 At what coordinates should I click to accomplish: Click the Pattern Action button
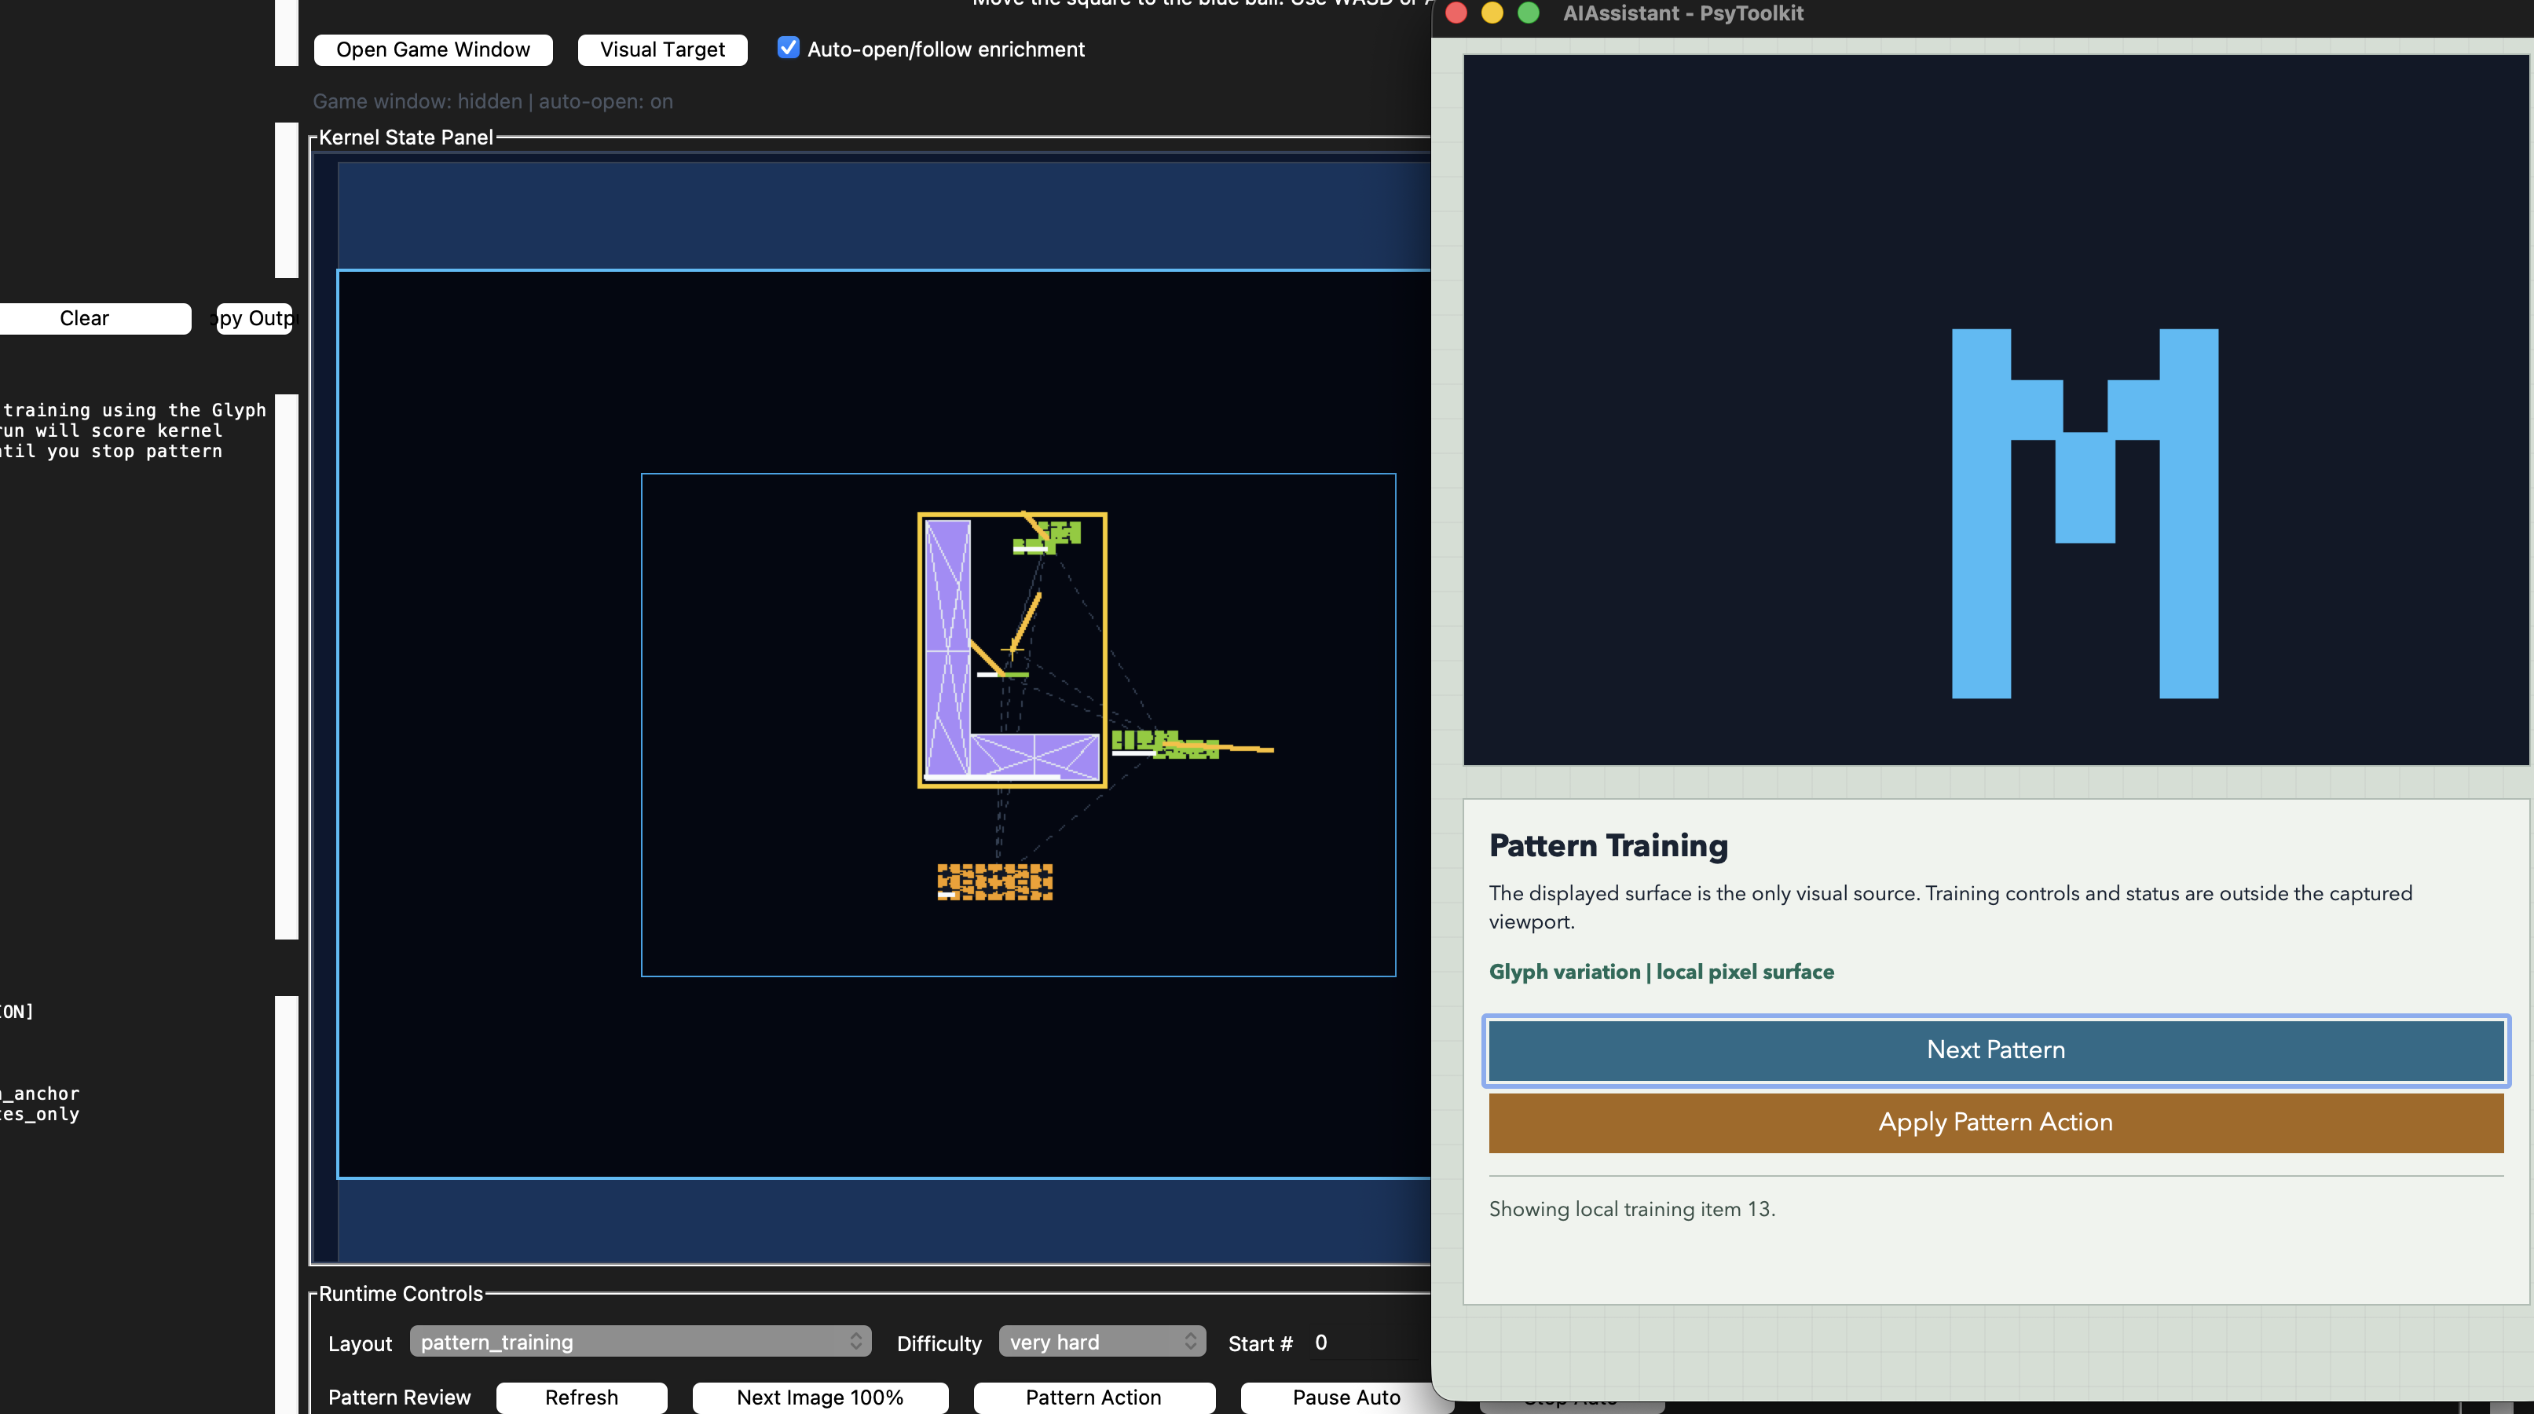(x=1093, y=1398)
